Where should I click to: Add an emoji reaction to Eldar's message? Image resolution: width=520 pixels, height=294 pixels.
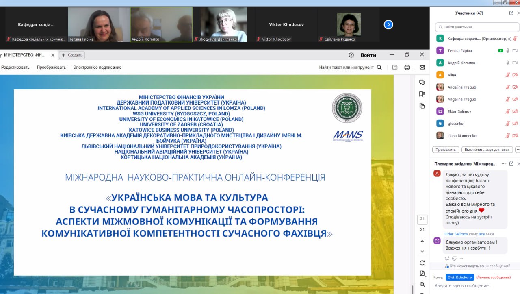pyautogui.click(x=454, y=258)
